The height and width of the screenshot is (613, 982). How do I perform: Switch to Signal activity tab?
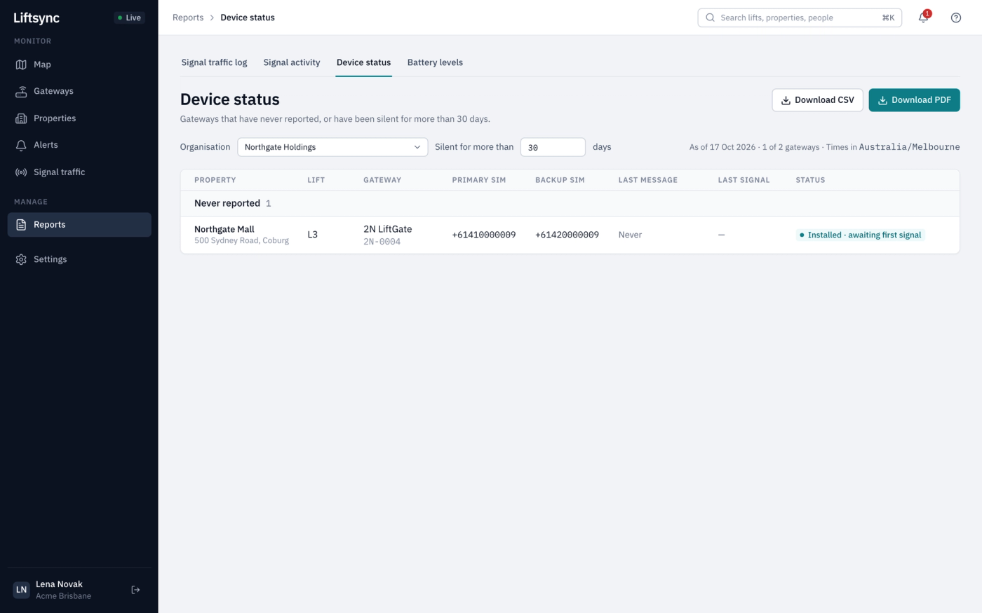(292, 62)
